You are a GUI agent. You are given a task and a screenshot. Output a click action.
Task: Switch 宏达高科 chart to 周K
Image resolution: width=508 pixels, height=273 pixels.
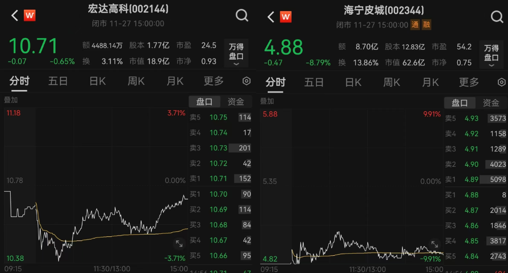tap(136, 81)
